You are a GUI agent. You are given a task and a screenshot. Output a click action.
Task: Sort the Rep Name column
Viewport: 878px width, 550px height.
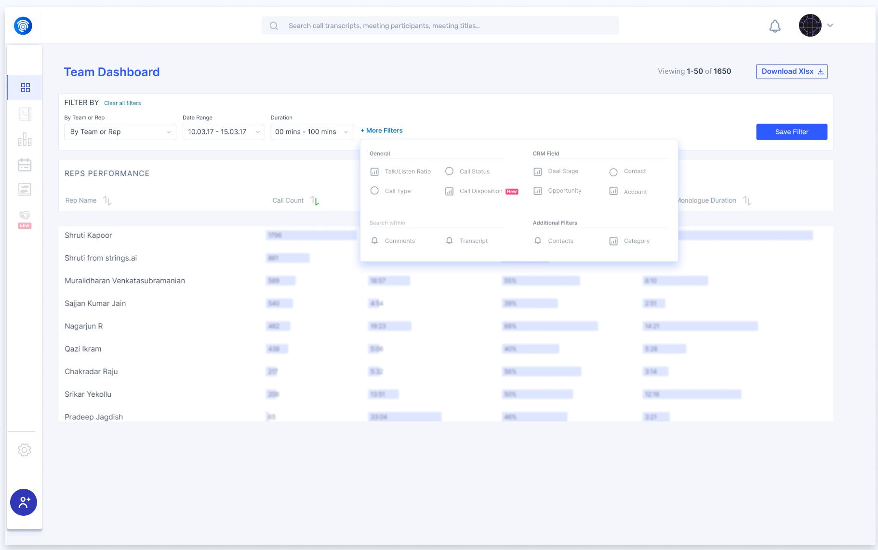[107, 201]
